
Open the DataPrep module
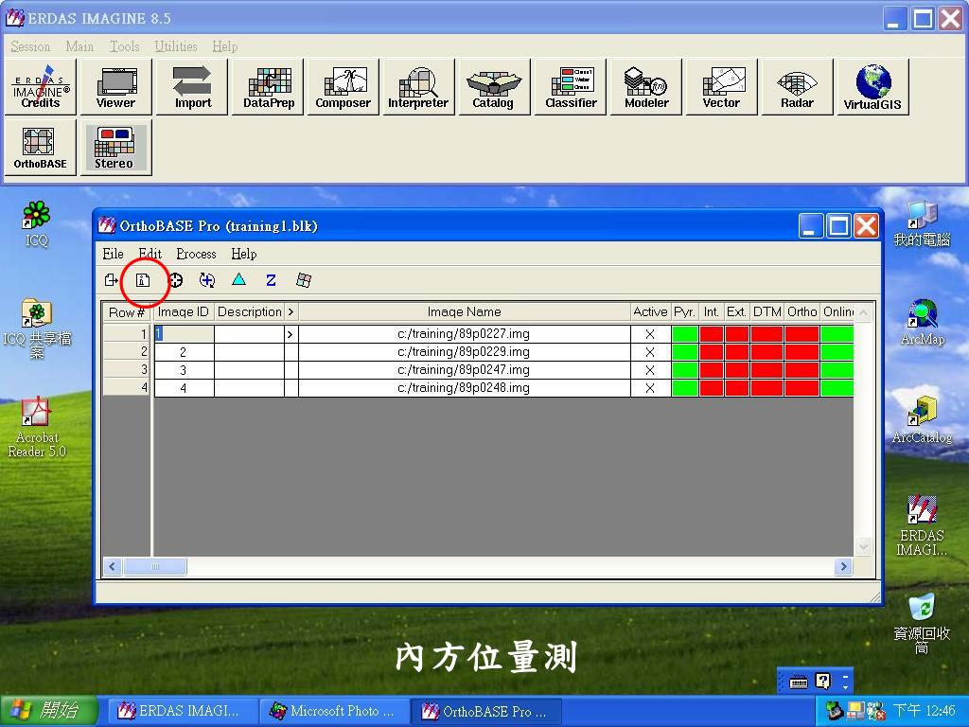(x=268, y=87)
